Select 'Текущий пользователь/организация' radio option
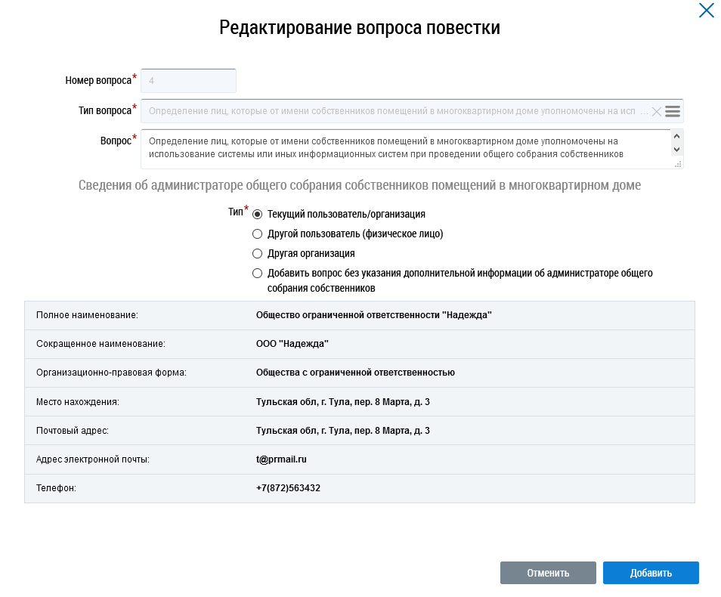Image resolution: width=721 pixels, height=597 pixels. coord(257,215)
